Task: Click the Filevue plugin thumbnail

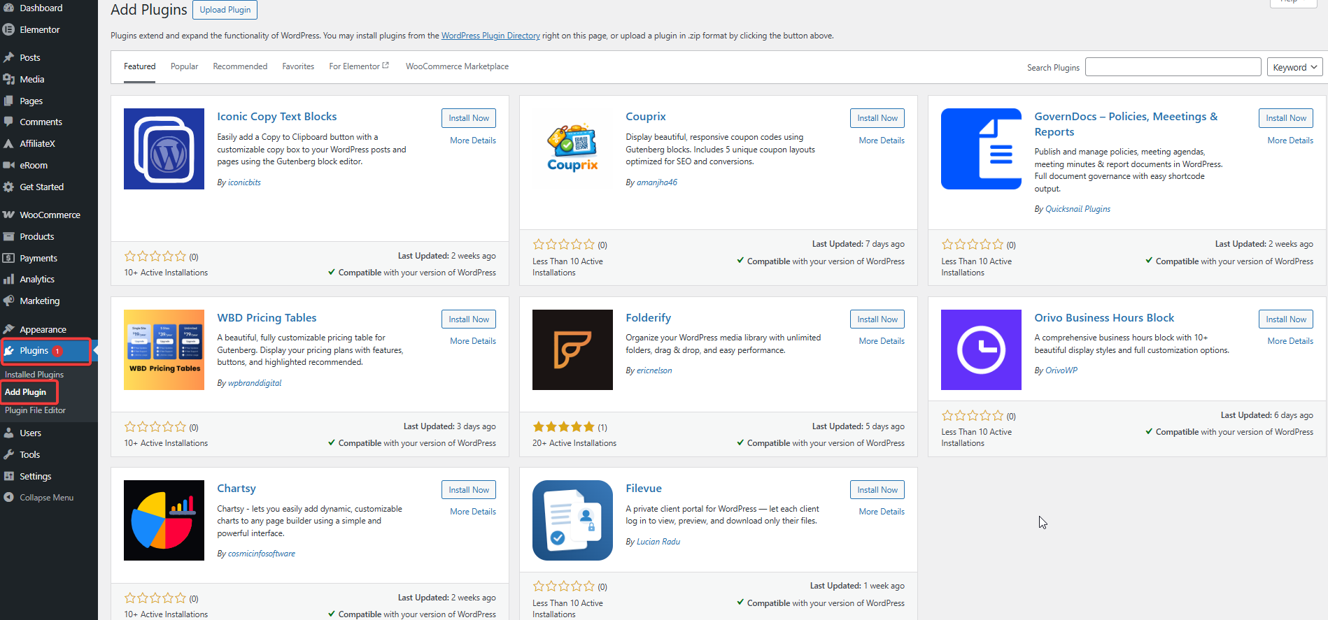Action: [x=572, y=520]
